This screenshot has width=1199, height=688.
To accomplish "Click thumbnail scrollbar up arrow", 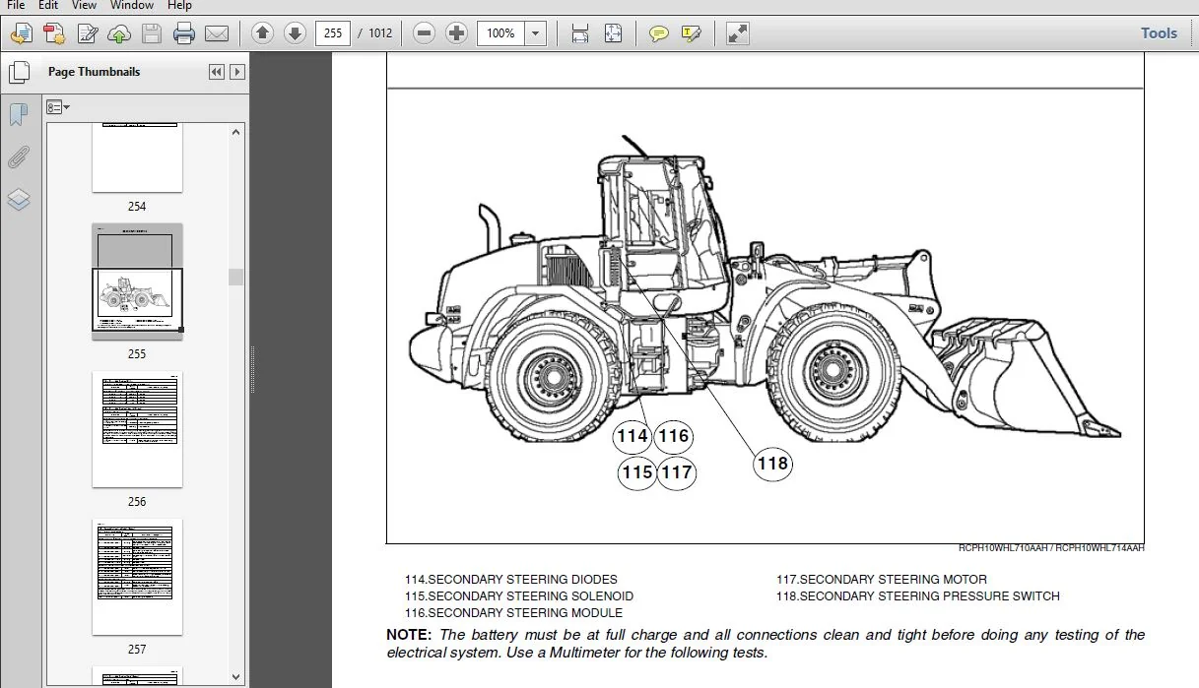I will (x=236, y=132).
